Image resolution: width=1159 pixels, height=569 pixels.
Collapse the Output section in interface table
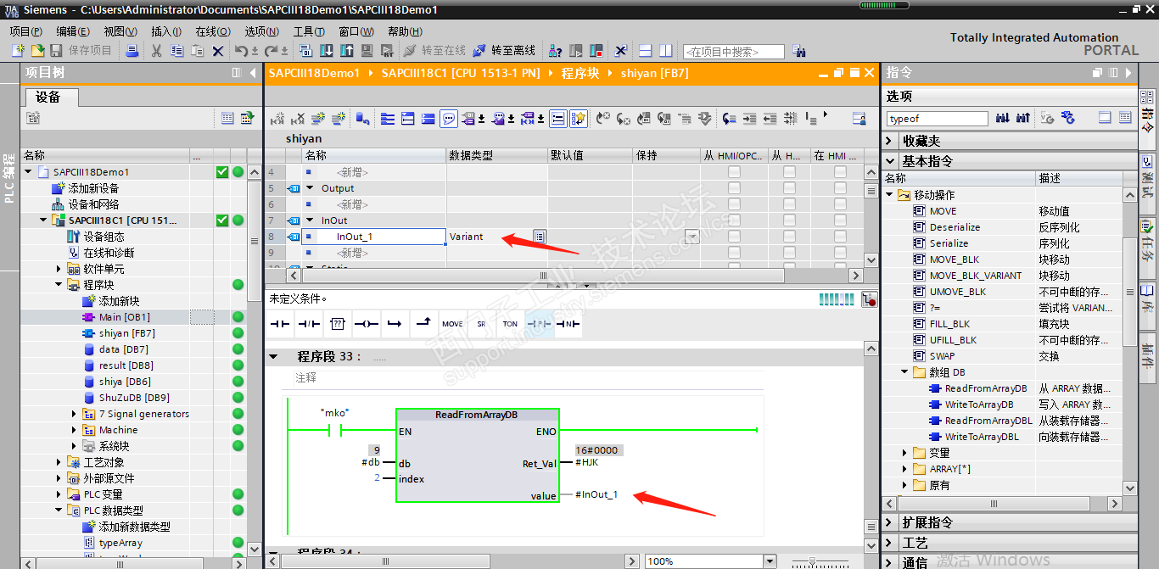tap(310, 188)
